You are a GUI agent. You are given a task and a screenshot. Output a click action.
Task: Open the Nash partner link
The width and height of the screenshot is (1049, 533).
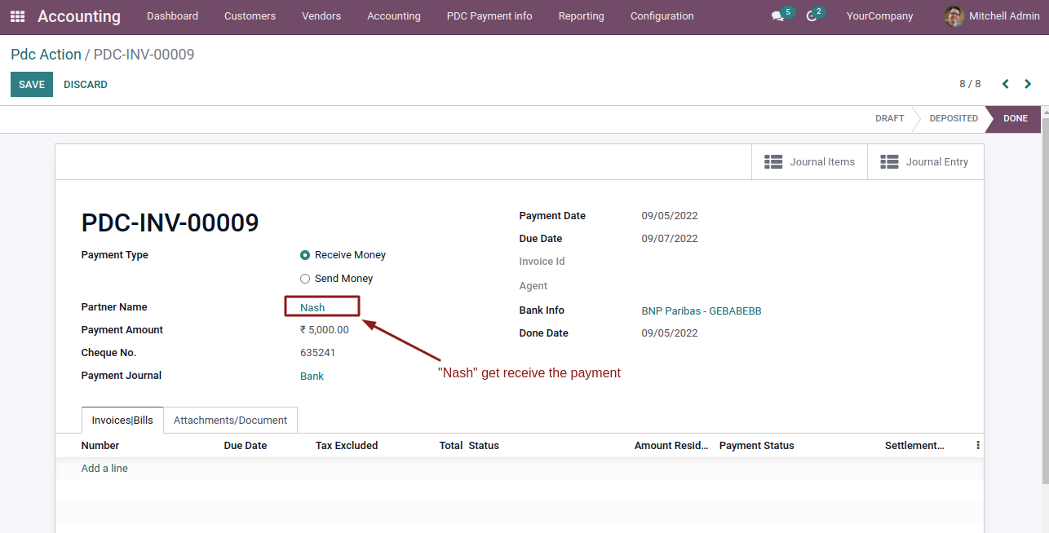(x=312, y=307)
